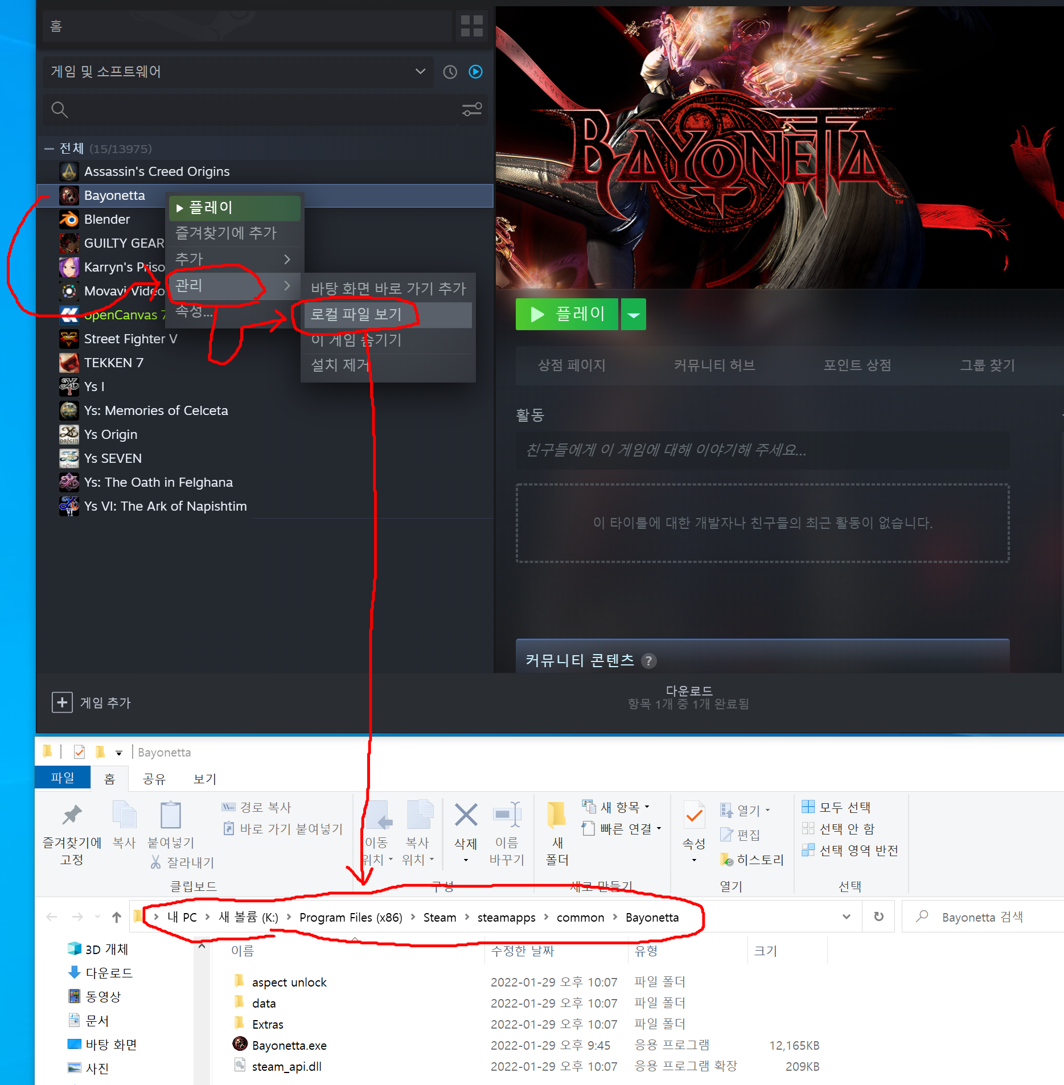Click the Explorer up arrow button
The width and height of the screenshot is (1064, 1085).
click(116, 917)
